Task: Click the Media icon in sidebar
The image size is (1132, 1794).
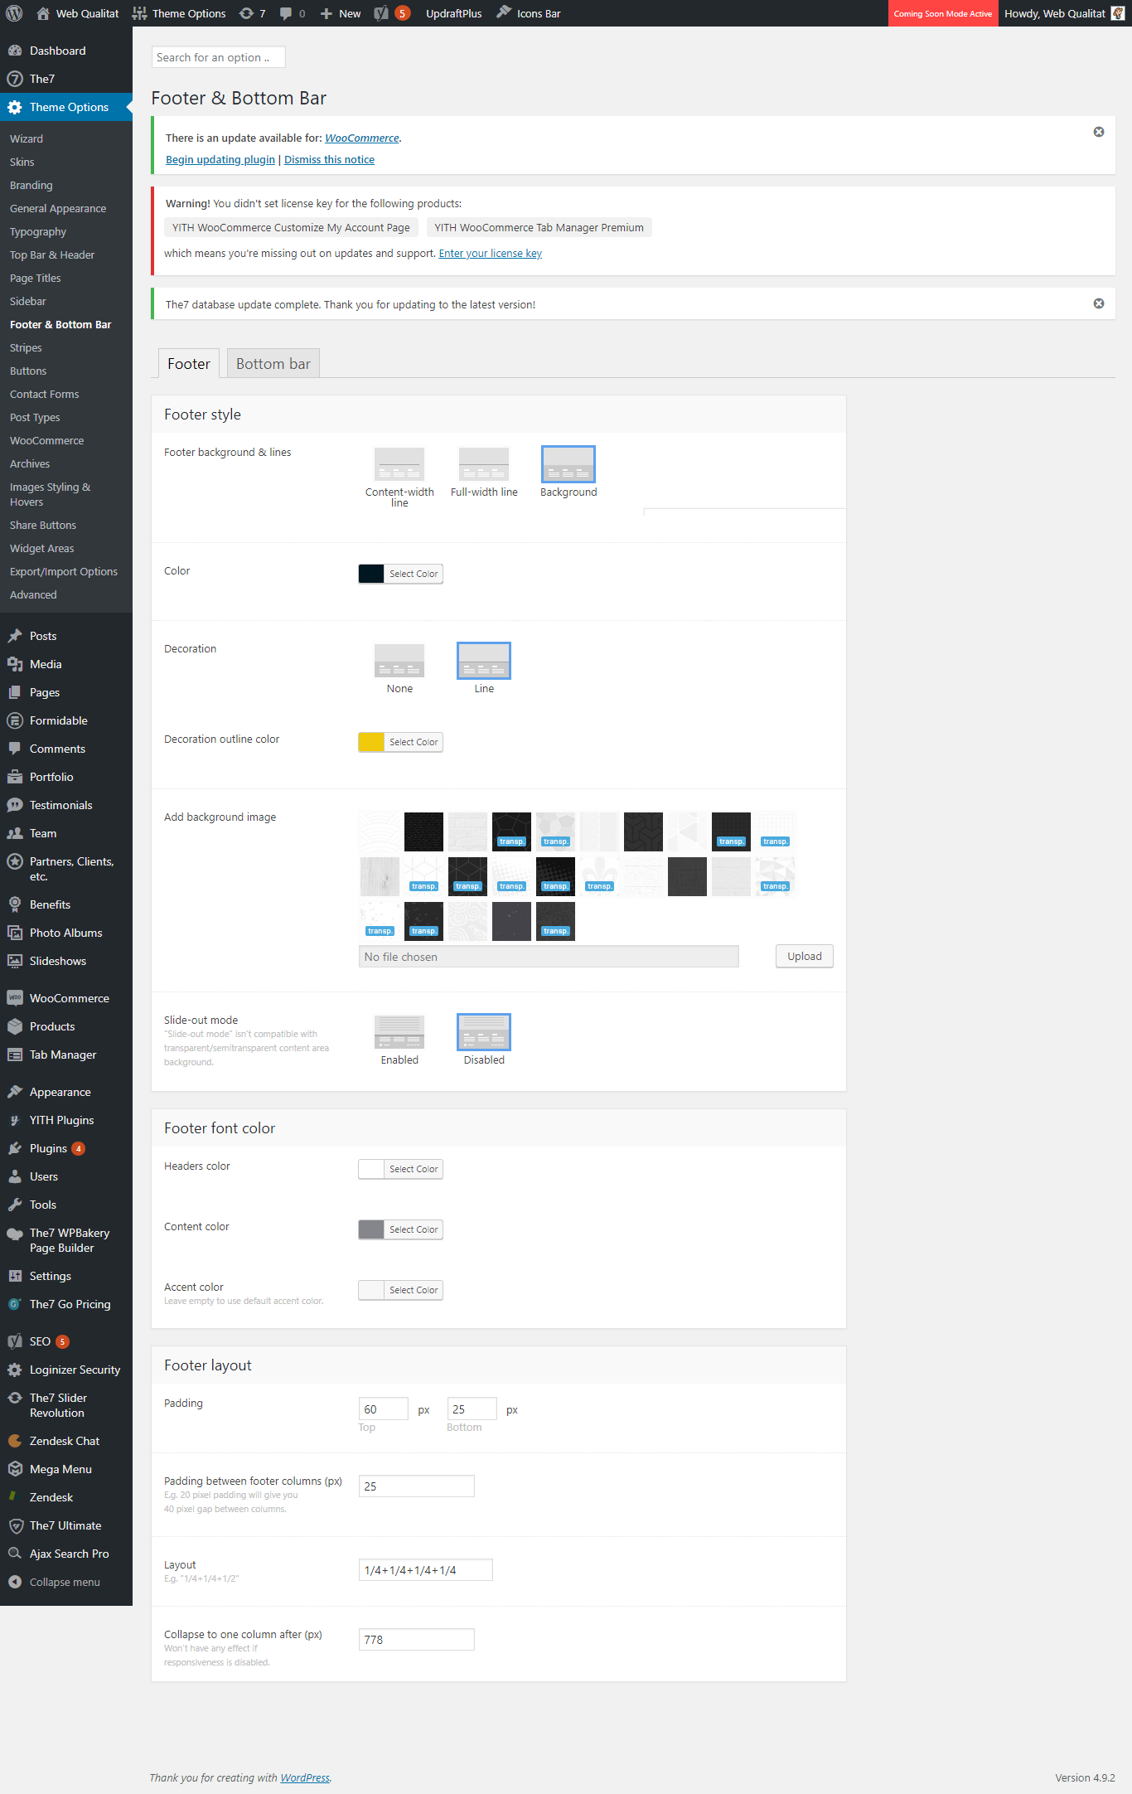Action: 15,664
